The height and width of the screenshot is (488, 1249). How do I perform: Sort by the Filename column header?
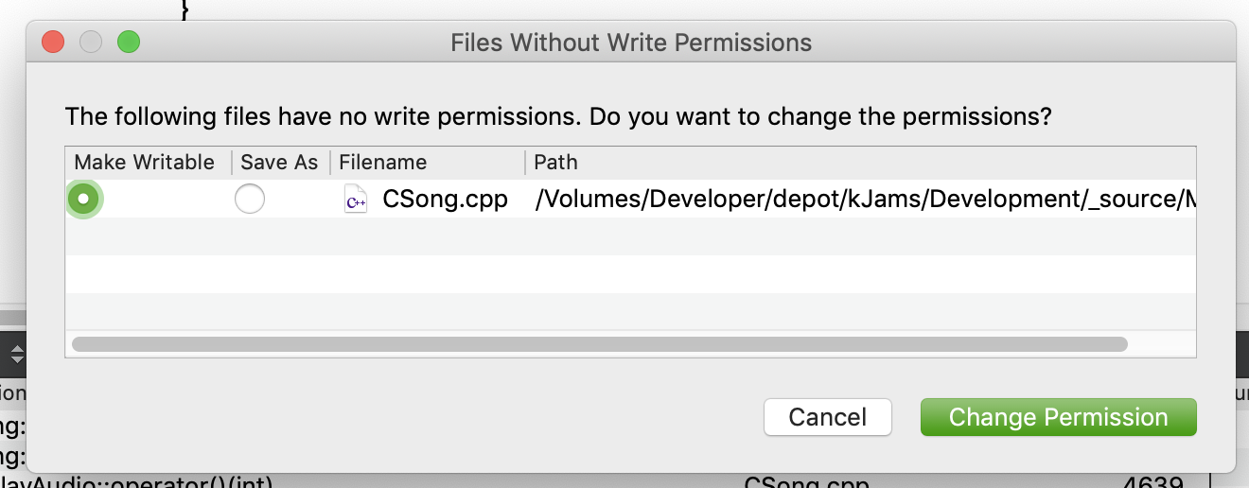coord(382,162)
